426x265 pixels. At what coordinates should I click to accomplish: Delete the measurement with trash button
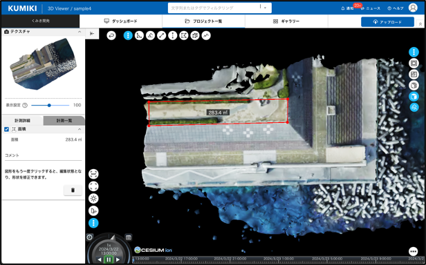pos(73,190)
